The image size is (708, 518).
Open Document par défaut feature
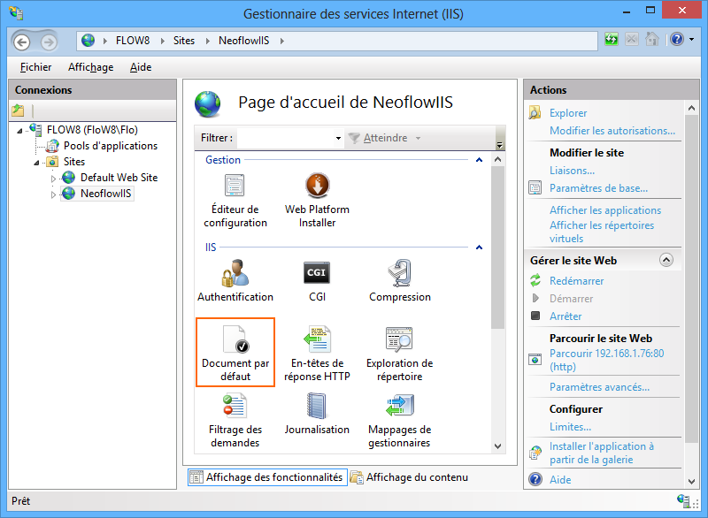[235, 353]
